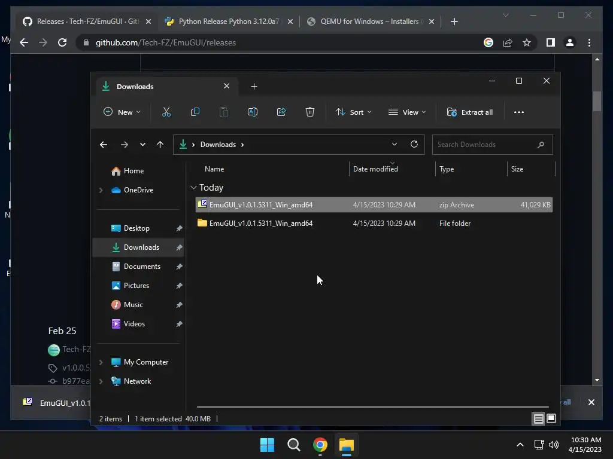613x459 pixels.
Task: Sort by Name column header
Action: pos(214,169)
